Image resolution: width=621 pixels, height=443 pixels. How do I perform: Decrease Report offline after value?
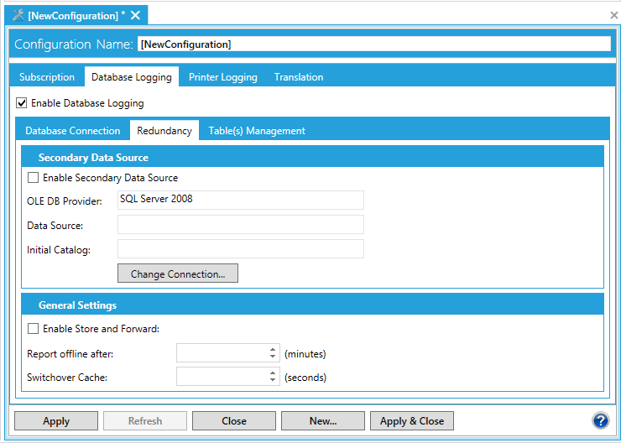[273, 357]
